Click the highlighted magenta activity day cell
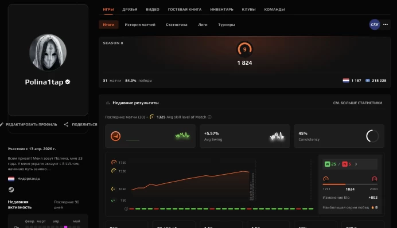The height and width of the screenshot is (228, 397). [x=65, y=227]
